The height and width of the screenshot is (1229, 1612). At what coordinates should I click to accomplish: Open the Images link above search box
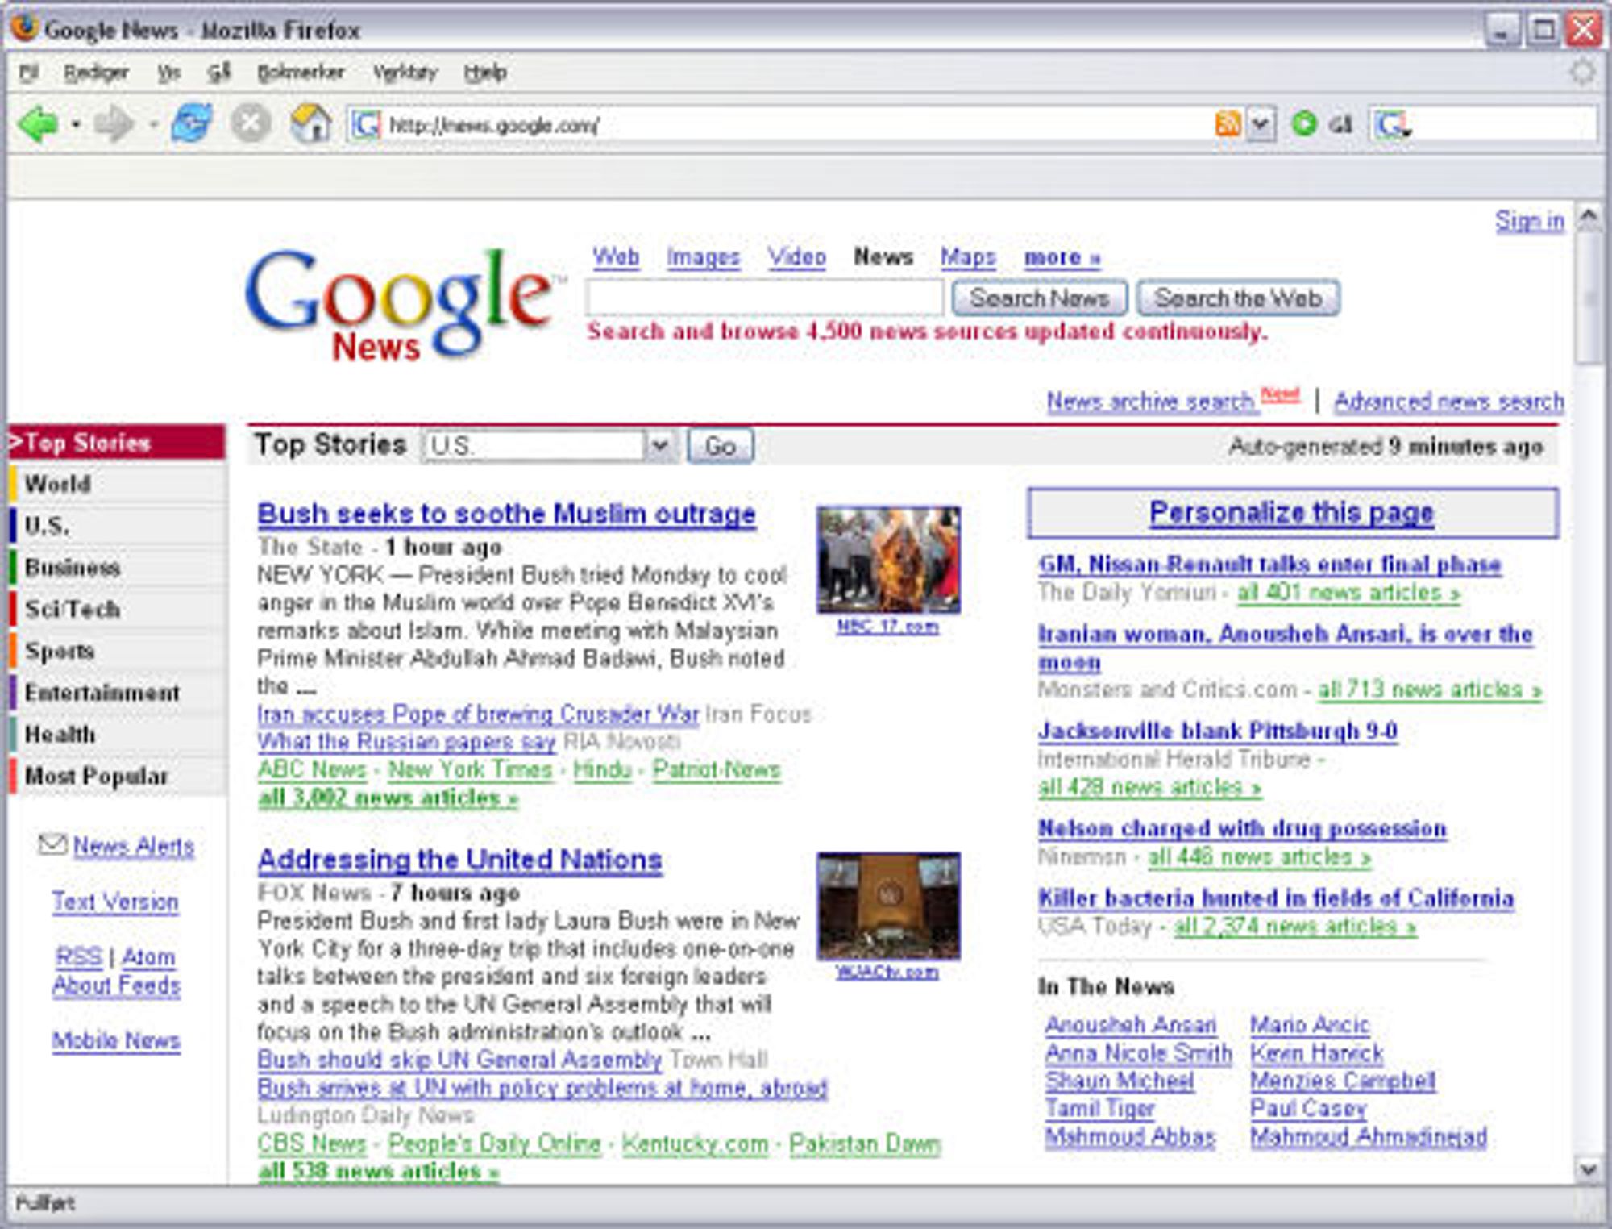coord(703,257)
